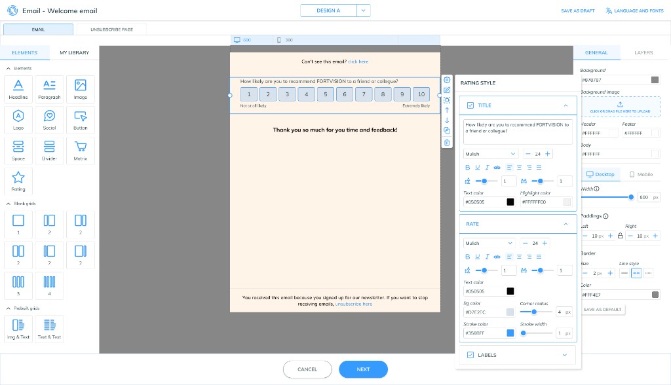Add a Paragraph element
This screenshot has width=671, height=385.
pos(49,89)
